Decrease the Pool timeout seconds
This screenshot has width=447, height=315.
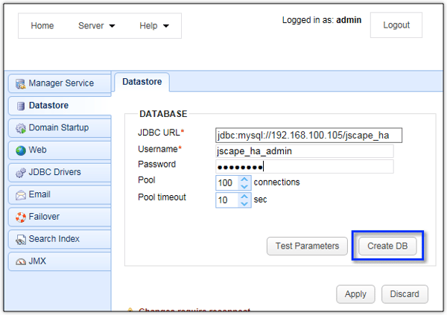click(244, 204)
